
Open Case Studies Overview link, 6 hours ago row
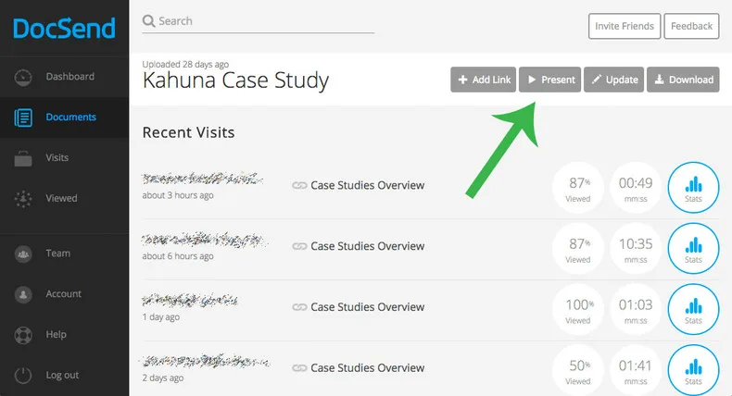click(368, 246)
